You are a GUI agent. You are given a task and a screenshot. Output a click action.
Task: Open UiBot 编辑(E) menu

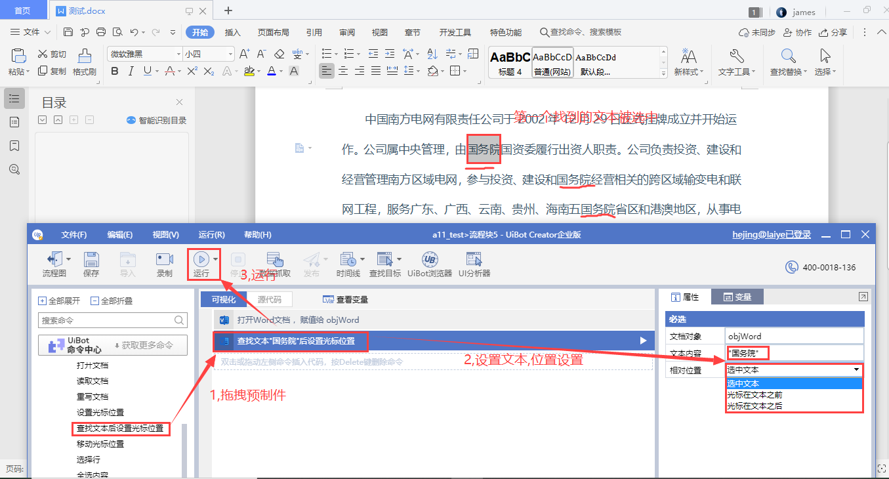pos(120,235)
